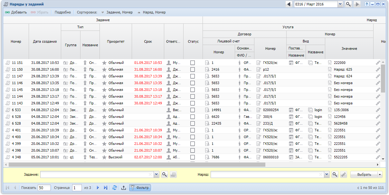Image resolution: width=389 pixels, height=195 pixels.
Task: Toggle Фильтр filter button
Action: point(140,188)
